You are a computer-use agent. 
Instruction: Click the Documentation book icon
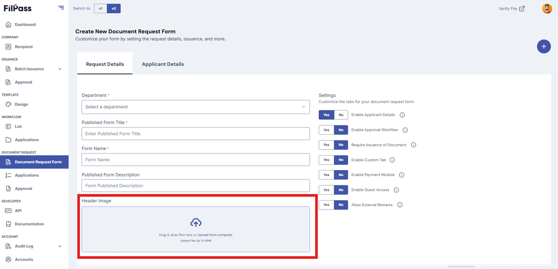point(8,224)
